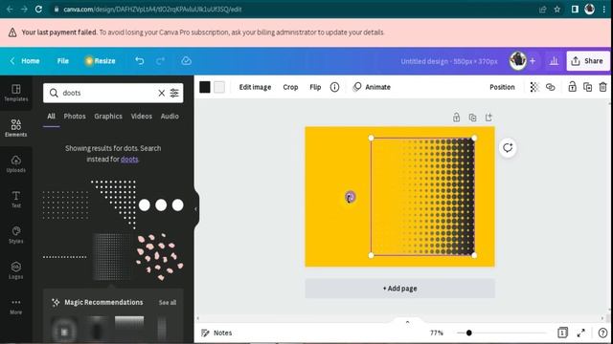The width and height of the screenshot is (613, 344).
Task: Open the Templates sidebar panel
Action: (x=16, y=93)
